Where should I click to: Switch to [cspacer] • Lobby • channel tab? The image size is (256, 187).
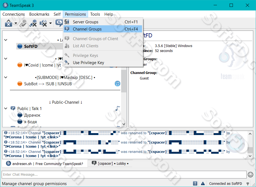(x=110, y=164)
